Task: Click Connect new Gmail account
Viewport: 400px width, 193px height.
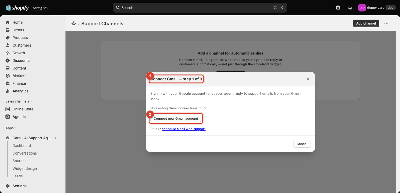Action: [x=176, y=119]
